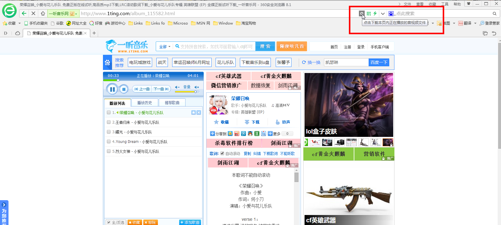Expand the 收藏 favorites dropdown arrow
This screenshot has width=501, height=225.
[x=19, y=23]
